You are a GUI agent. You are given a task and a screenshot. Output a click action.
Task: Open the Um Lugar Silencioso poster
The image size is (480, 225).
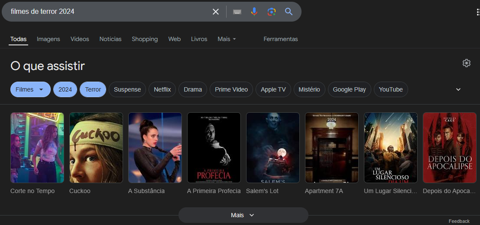coord(391,148)
